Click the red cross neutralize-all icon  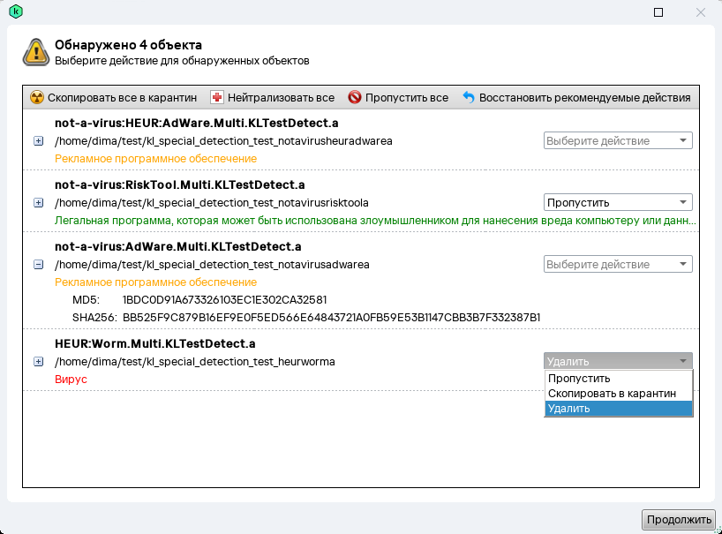coord(217,98)
